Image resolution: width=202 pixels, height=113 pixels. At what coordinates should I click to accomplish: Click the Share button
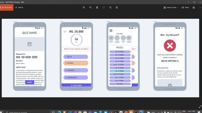(185, 8)
